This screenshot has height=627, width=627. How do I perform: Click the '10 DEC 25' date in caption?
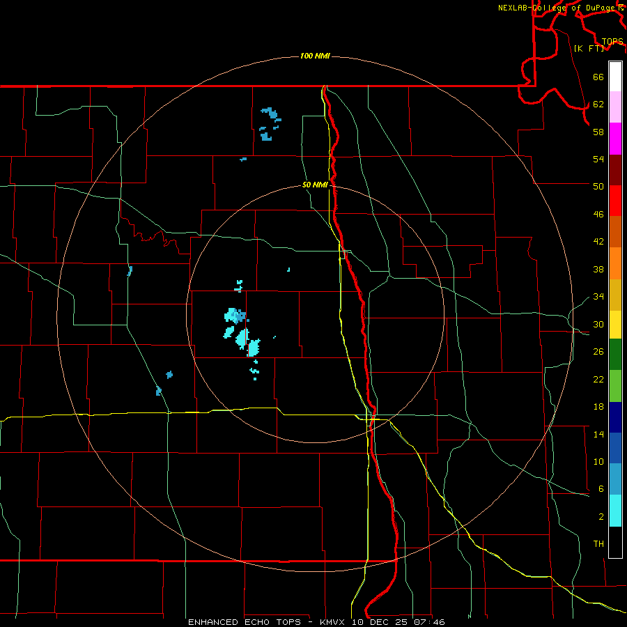[381, 622]
